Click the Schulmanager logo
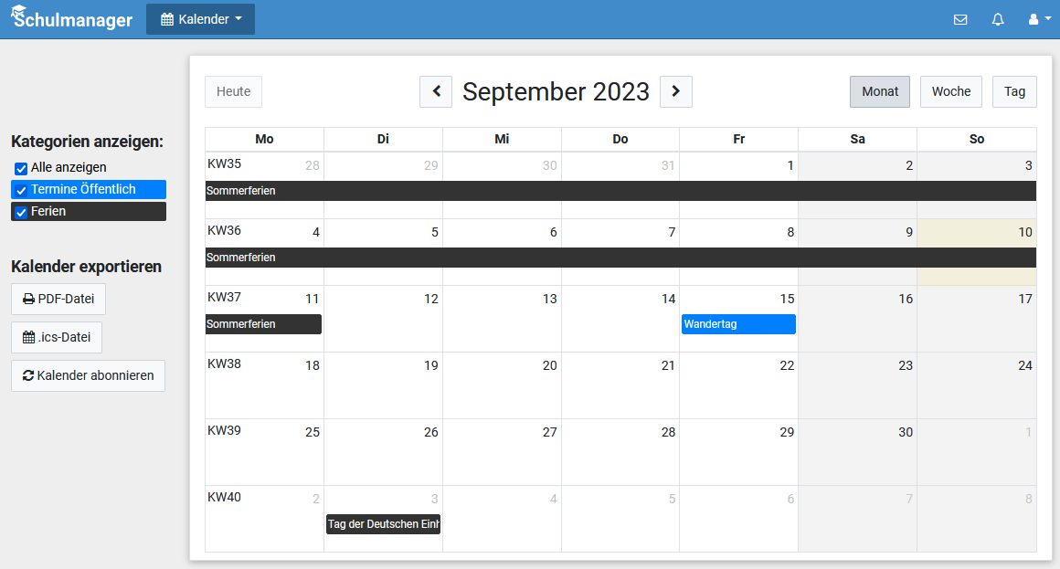Viewport: 1060px width, 569px height. tap(71, 19)
